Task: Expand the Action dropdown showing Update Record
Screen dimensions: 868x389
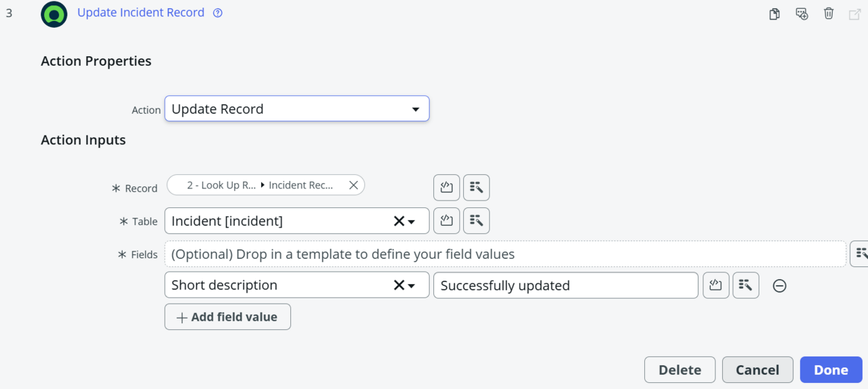Action: 416,109
